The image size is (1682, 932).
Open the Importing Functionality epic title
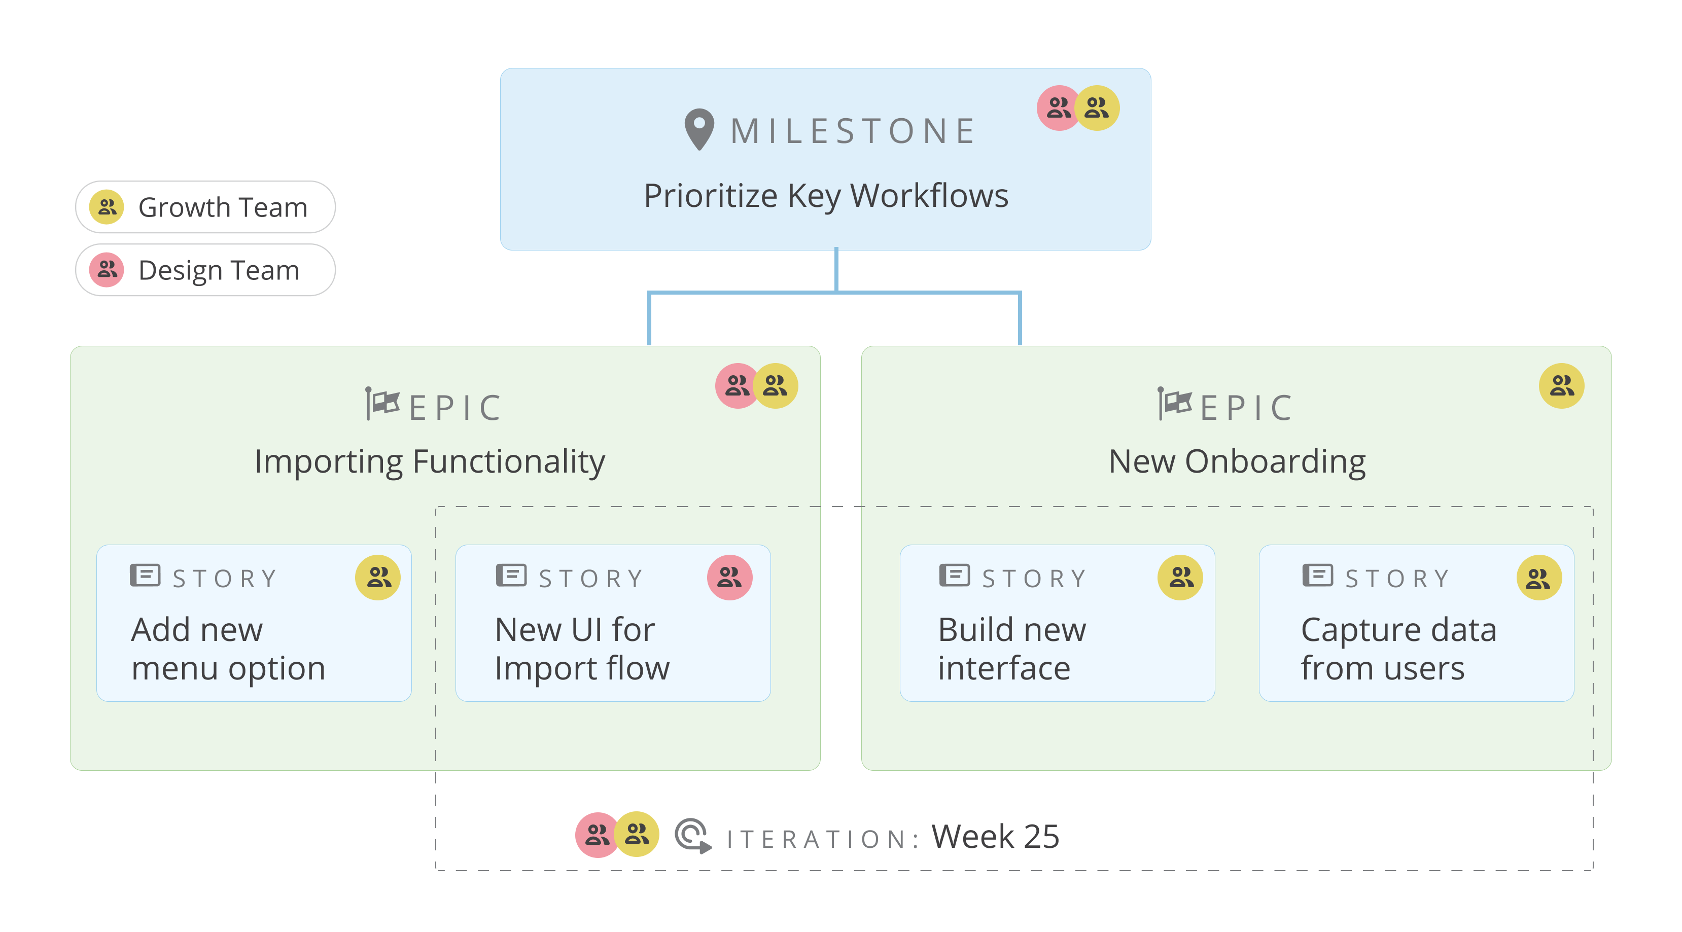click(x=430, y=461)
